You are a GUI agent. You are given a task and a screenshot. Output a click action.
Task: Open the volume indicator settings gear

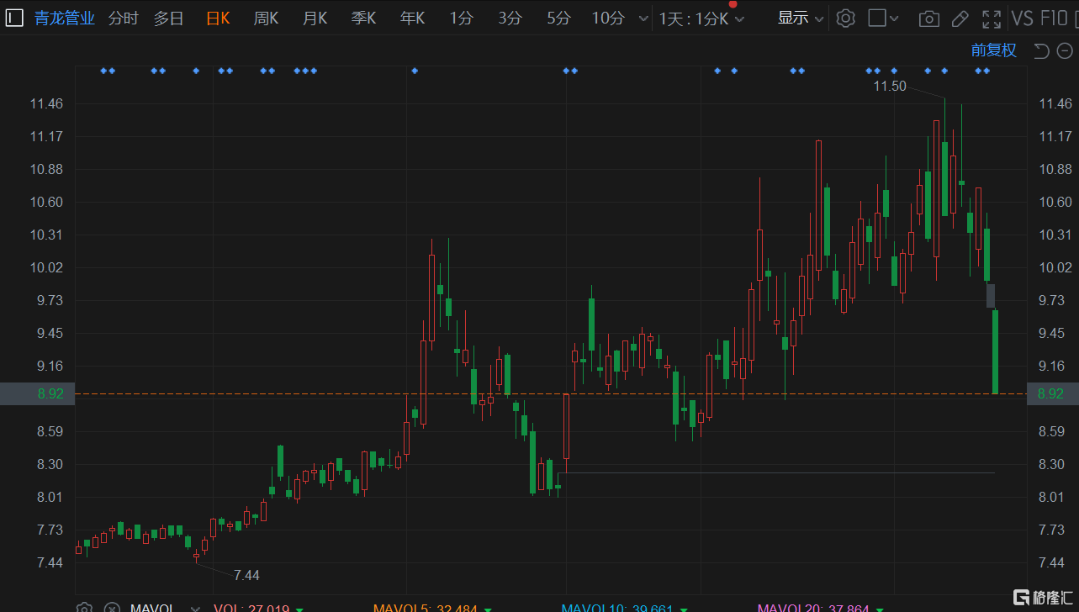coord(83,609)
